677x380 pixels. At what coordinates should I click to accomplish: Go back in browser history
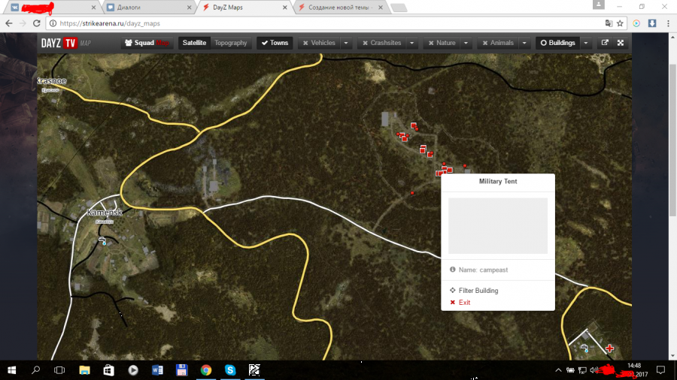pos(9,23)
